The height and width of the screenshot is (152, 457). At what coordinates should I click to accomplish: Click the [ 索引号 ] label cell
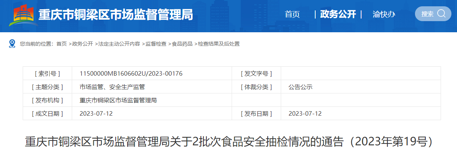point(47,73)
